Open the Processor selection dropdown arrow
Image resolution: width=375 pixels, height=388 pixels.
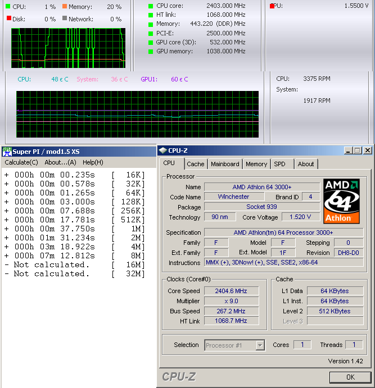pyautogui.click(x=260, y=345)
